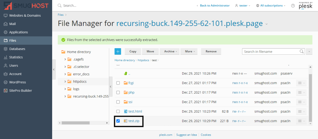Click the Home directory folder icon in tree

click(x=63, y=52)
